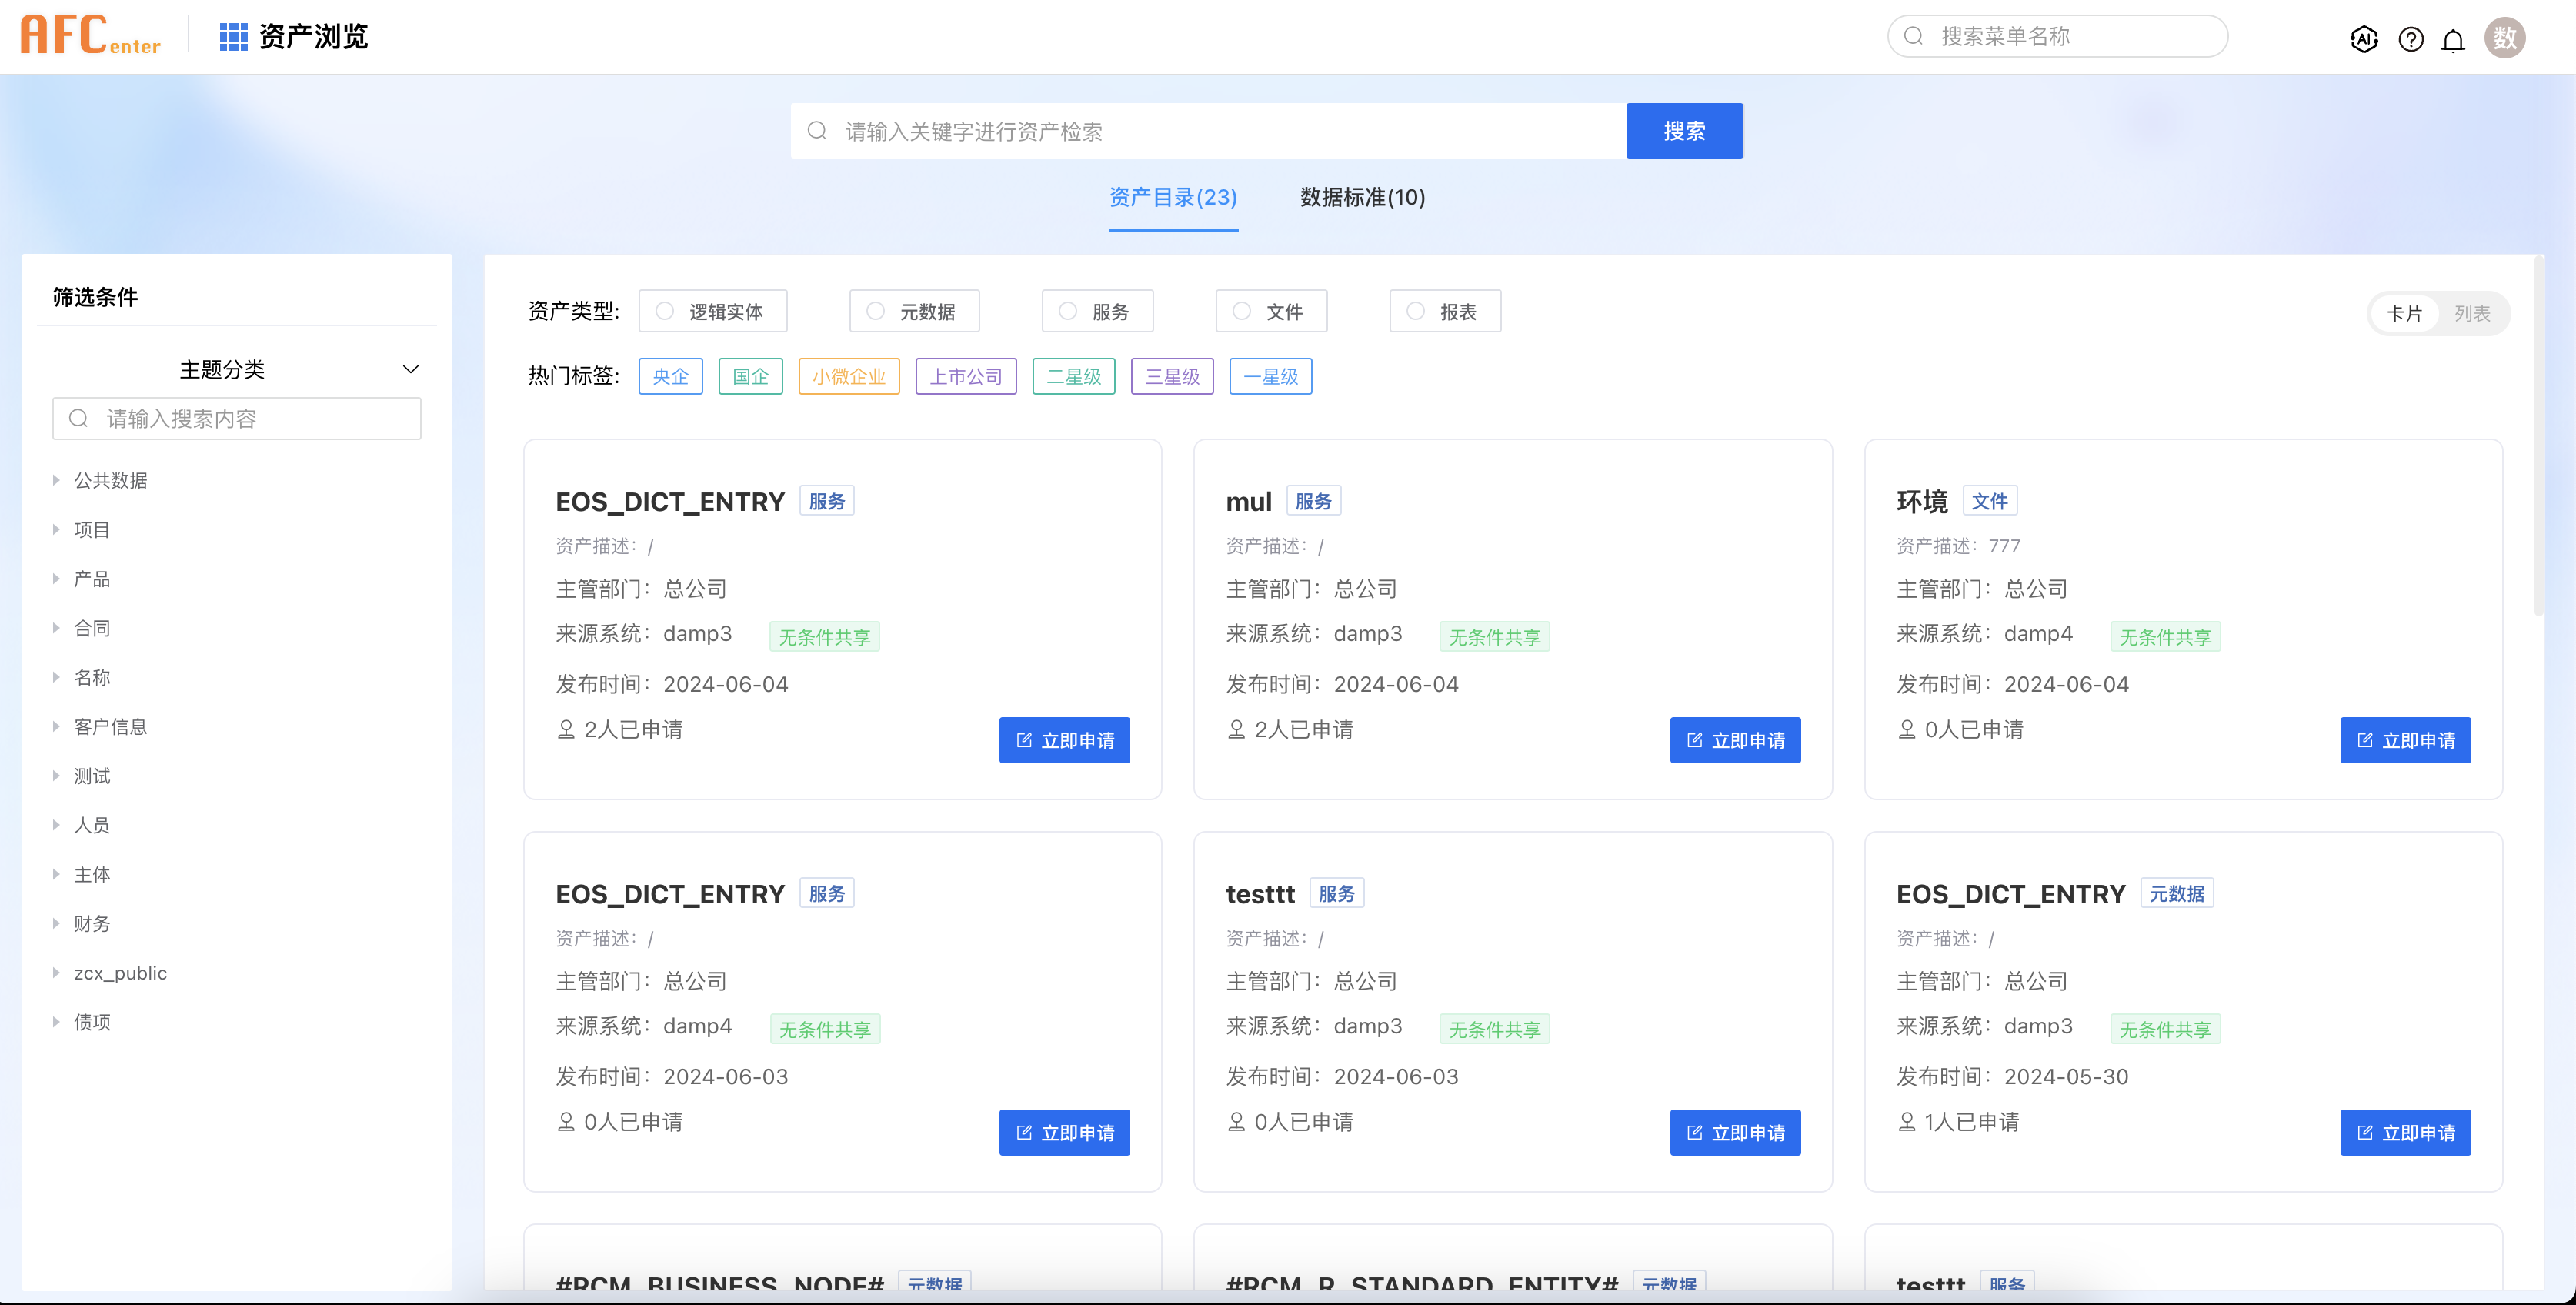The width and height of the screenshot is (2576, 1305).
Task: Filter by the 小微企业 hot tag
Action: [x=848, y=376]
